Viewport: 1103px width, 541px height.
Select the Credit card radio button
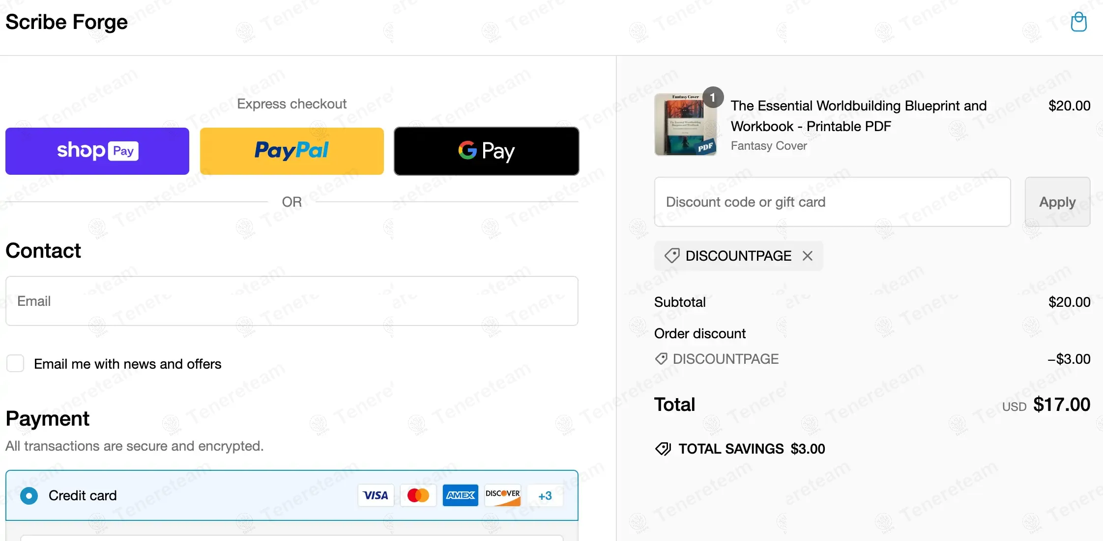tap(29, 496)
